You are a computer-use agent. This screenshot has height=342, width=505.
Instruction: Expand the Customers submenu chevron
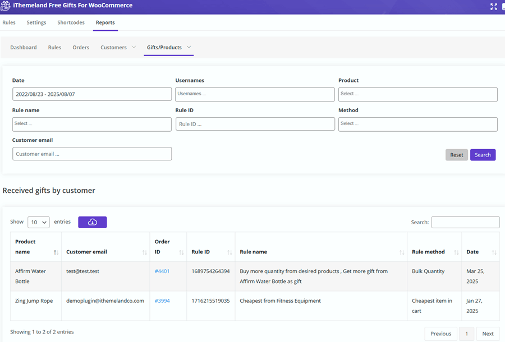(134, 47)
